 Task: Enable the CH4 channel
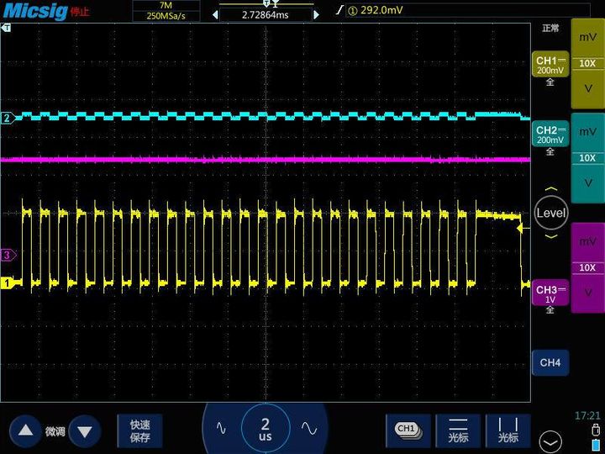550,362
